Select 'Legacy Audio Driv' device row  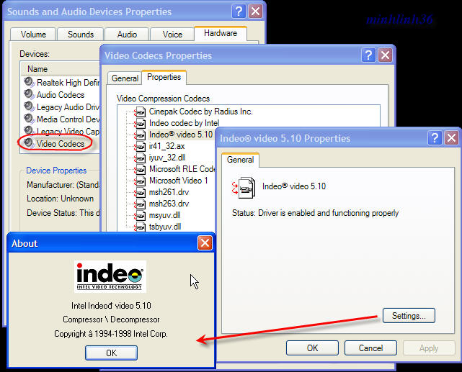coord(61,106)
